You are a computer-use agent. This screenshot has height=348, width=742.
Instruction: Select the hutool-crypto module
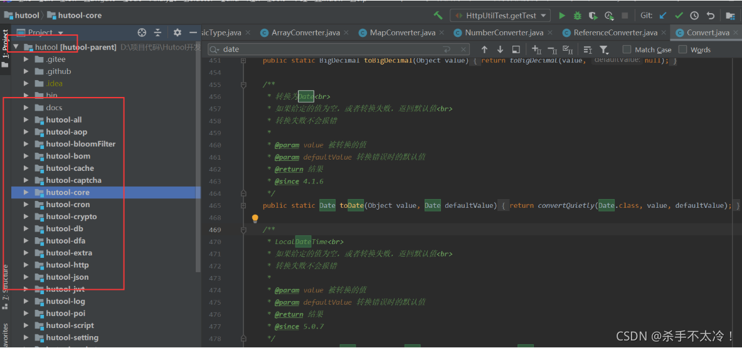tap(72, 217)
